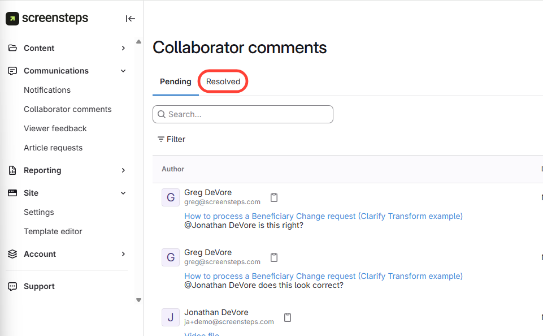Go to Viewer feedback in sidebar

coord(55,128)
